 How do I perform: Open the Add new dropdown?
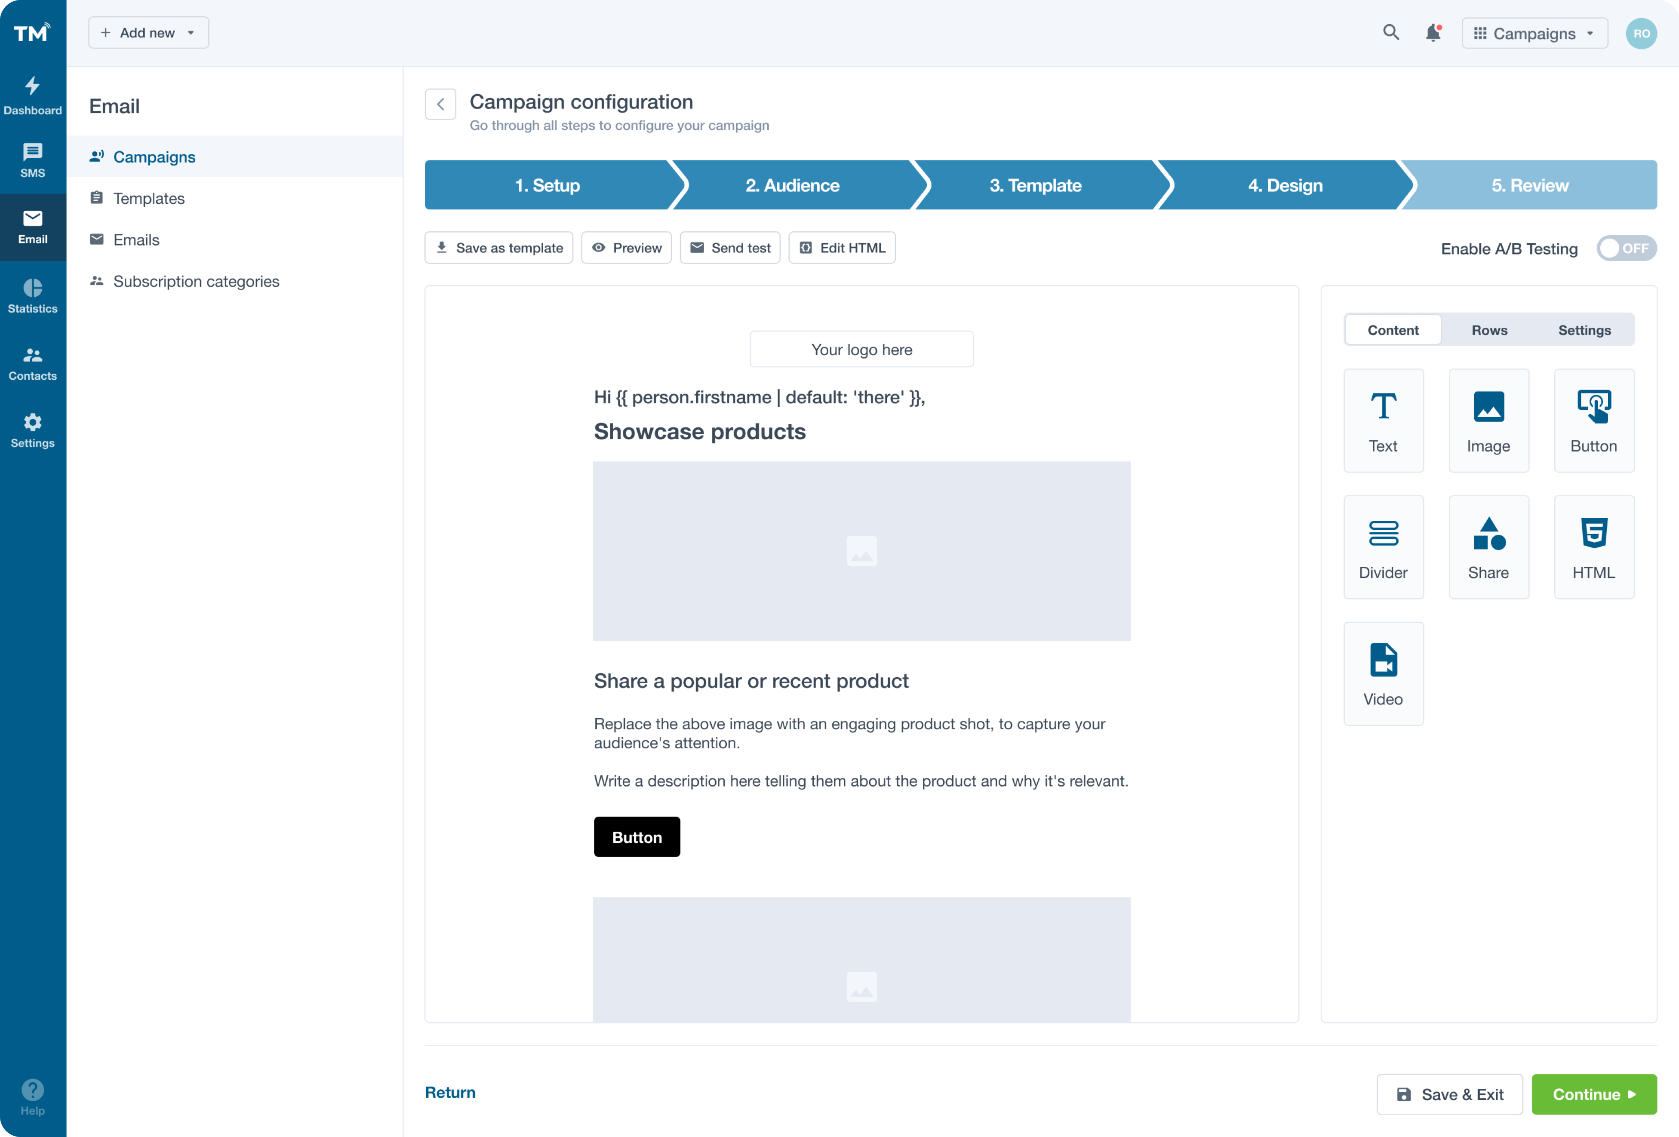(x=148, y=33)
